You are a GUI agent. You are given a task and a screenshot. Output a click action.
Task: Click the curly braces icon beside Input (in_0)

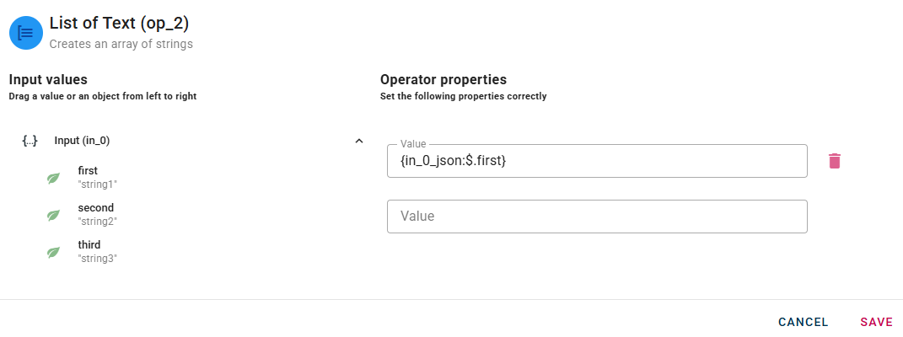click(30, 141)
